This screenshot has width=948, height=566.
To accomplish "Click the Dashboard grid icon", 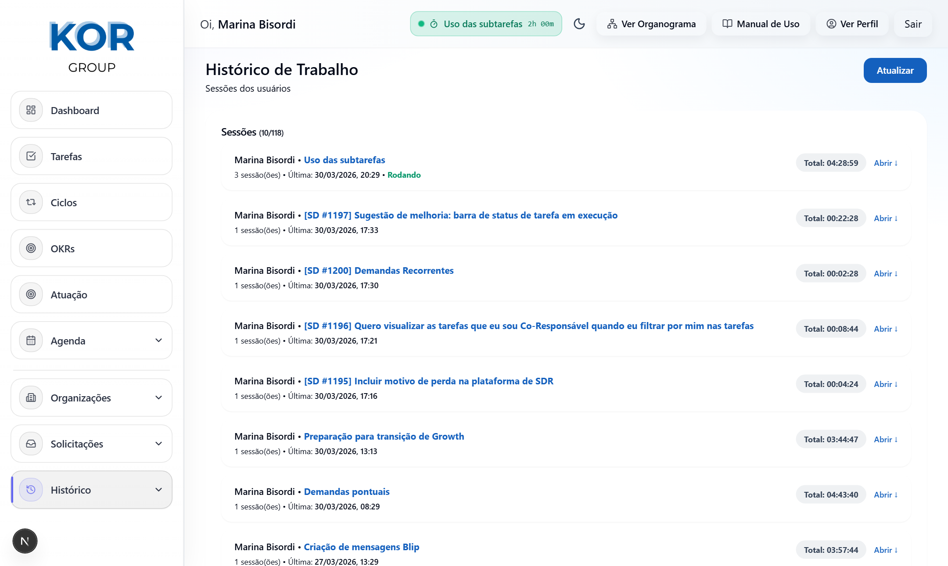I will click(31, 110).
